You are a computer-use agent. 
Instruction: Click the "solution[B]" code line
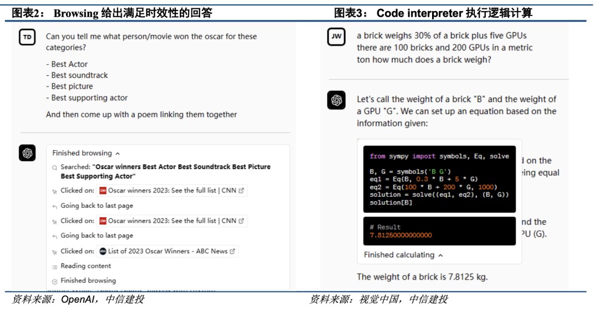point(391,202)
